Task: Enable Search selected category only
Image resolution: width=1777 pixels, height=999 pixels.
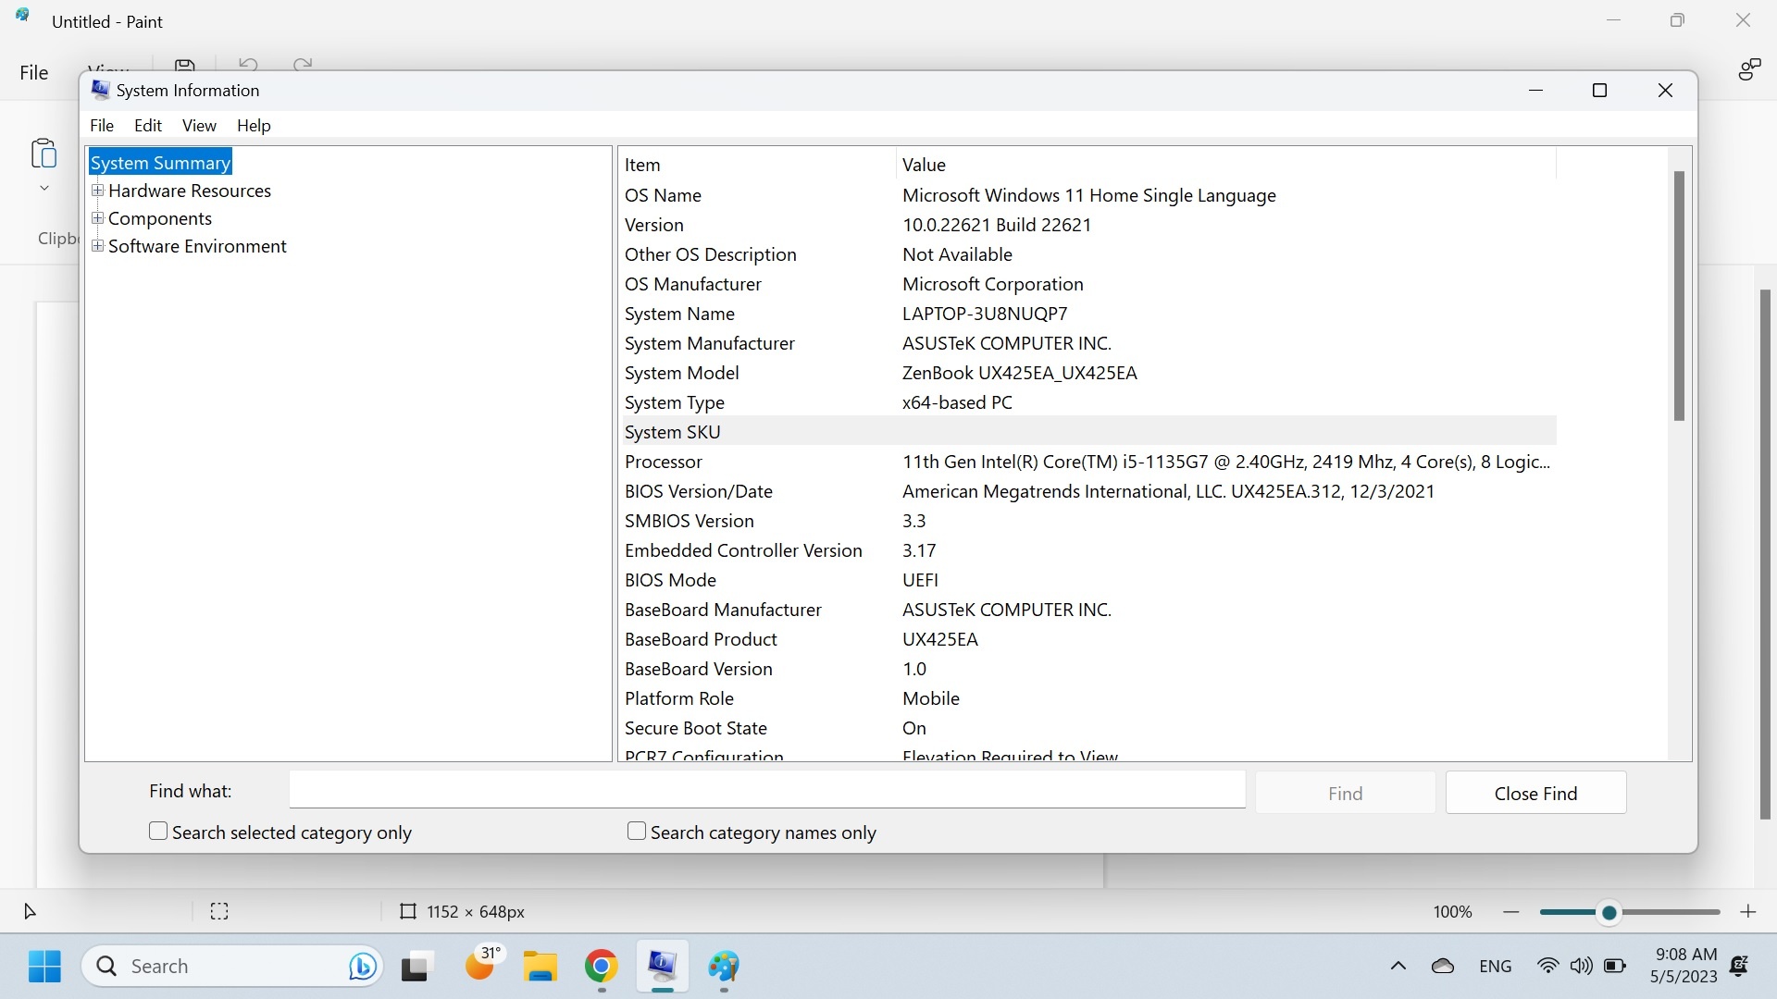Action: 157,831
